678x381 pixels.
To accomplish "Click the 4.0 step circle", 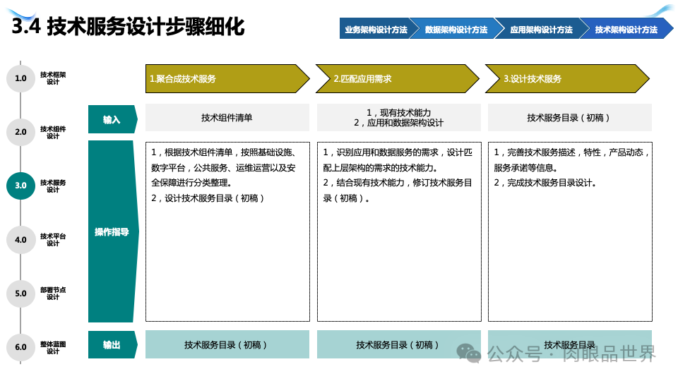I will tap(20, 240).
